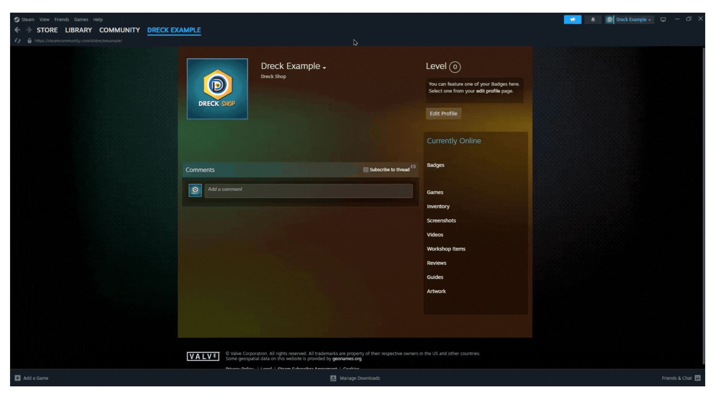716x402 pixels.
Task: Click the Dreck Shop profile avatar
Action: [x=217, y=89]
